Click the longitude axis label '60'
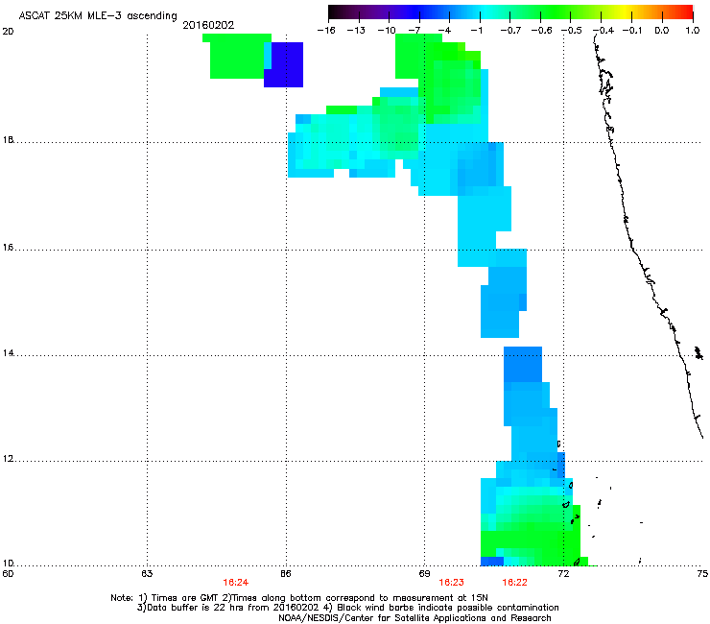Screen dimensions: 710x624 point(8,574)
